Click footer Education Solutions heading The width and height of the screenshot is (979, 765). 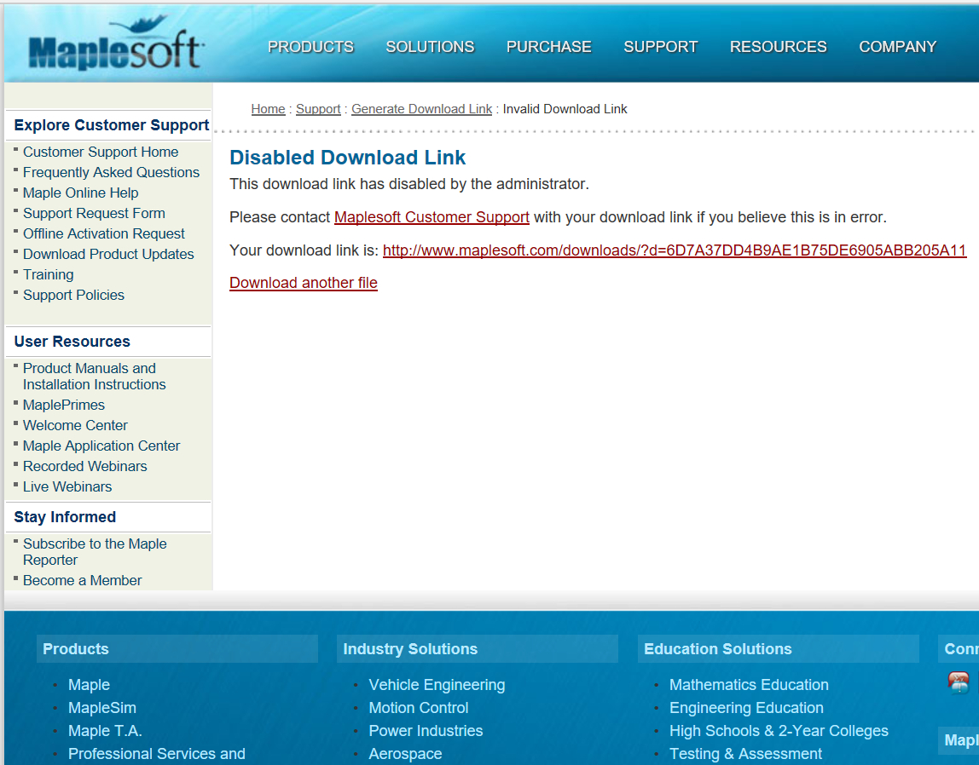tap(717, 649)
